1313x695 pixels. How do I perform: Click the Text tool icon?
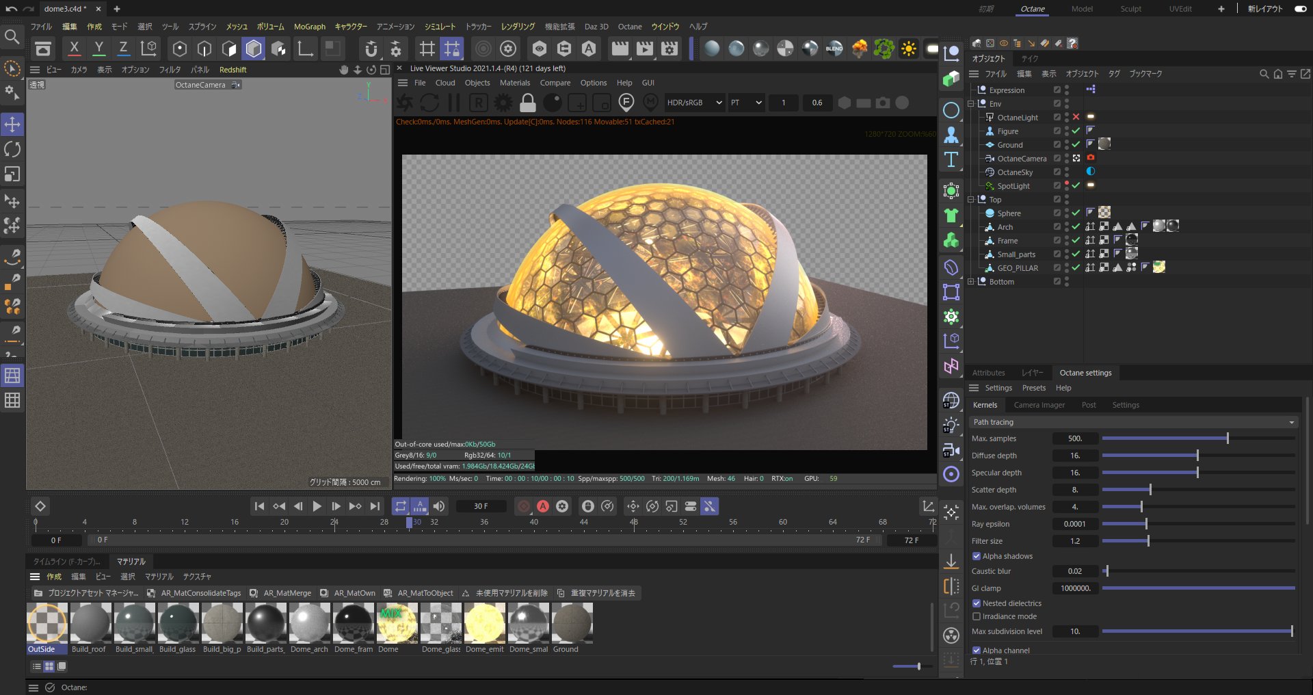[x=951, y=160]
